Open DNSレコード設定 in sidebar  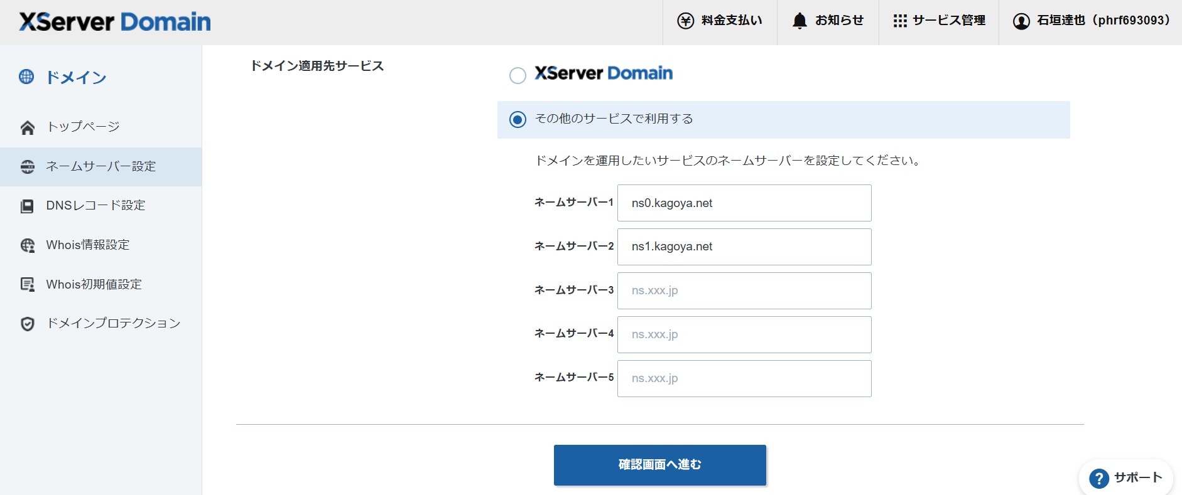tap(100, 206)
